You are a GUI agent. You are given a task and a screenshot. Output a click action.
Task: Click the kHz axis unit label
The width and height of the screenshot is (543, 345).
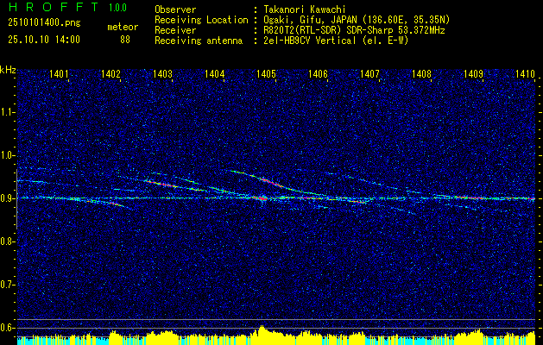coord(8,70)
